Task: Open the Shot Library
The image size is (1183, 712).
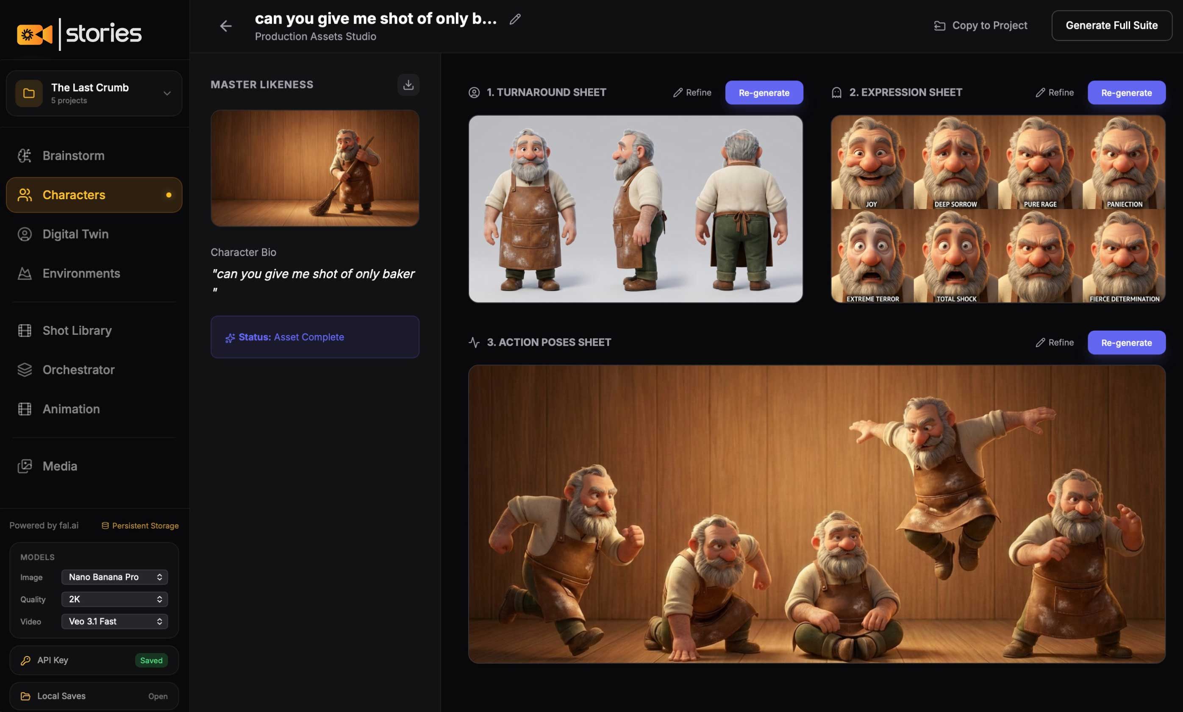Action: (x=77, y=330)
